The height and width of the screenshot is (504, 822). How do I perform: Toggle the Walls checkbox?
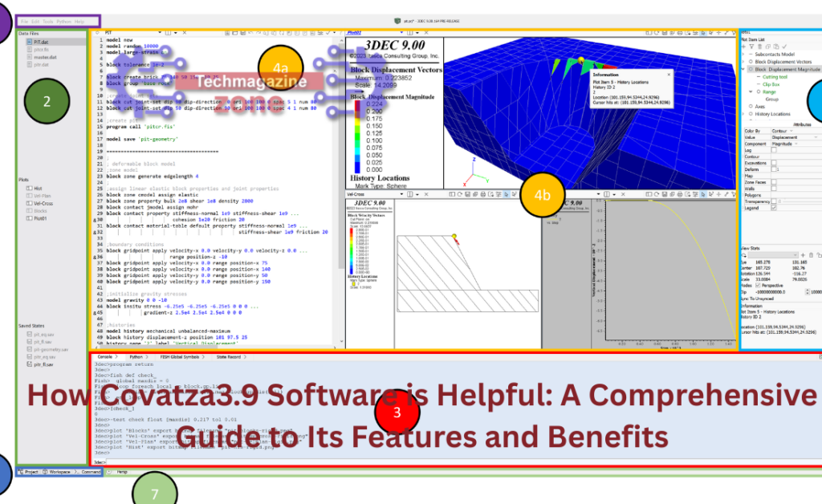[774, 189]
